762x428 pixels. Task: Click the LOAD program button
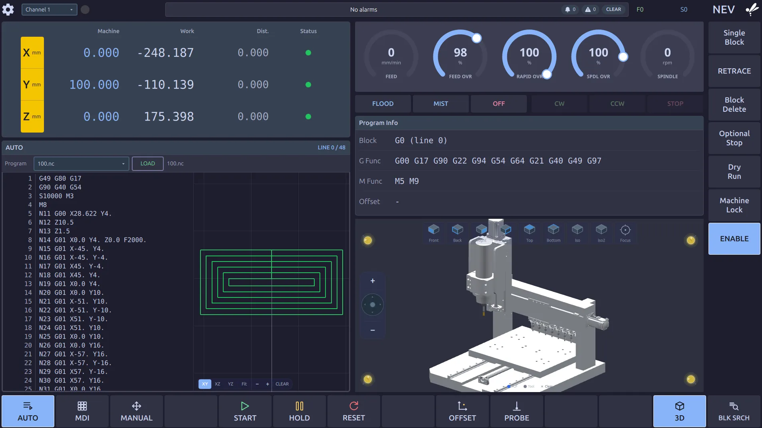(148, 164)
